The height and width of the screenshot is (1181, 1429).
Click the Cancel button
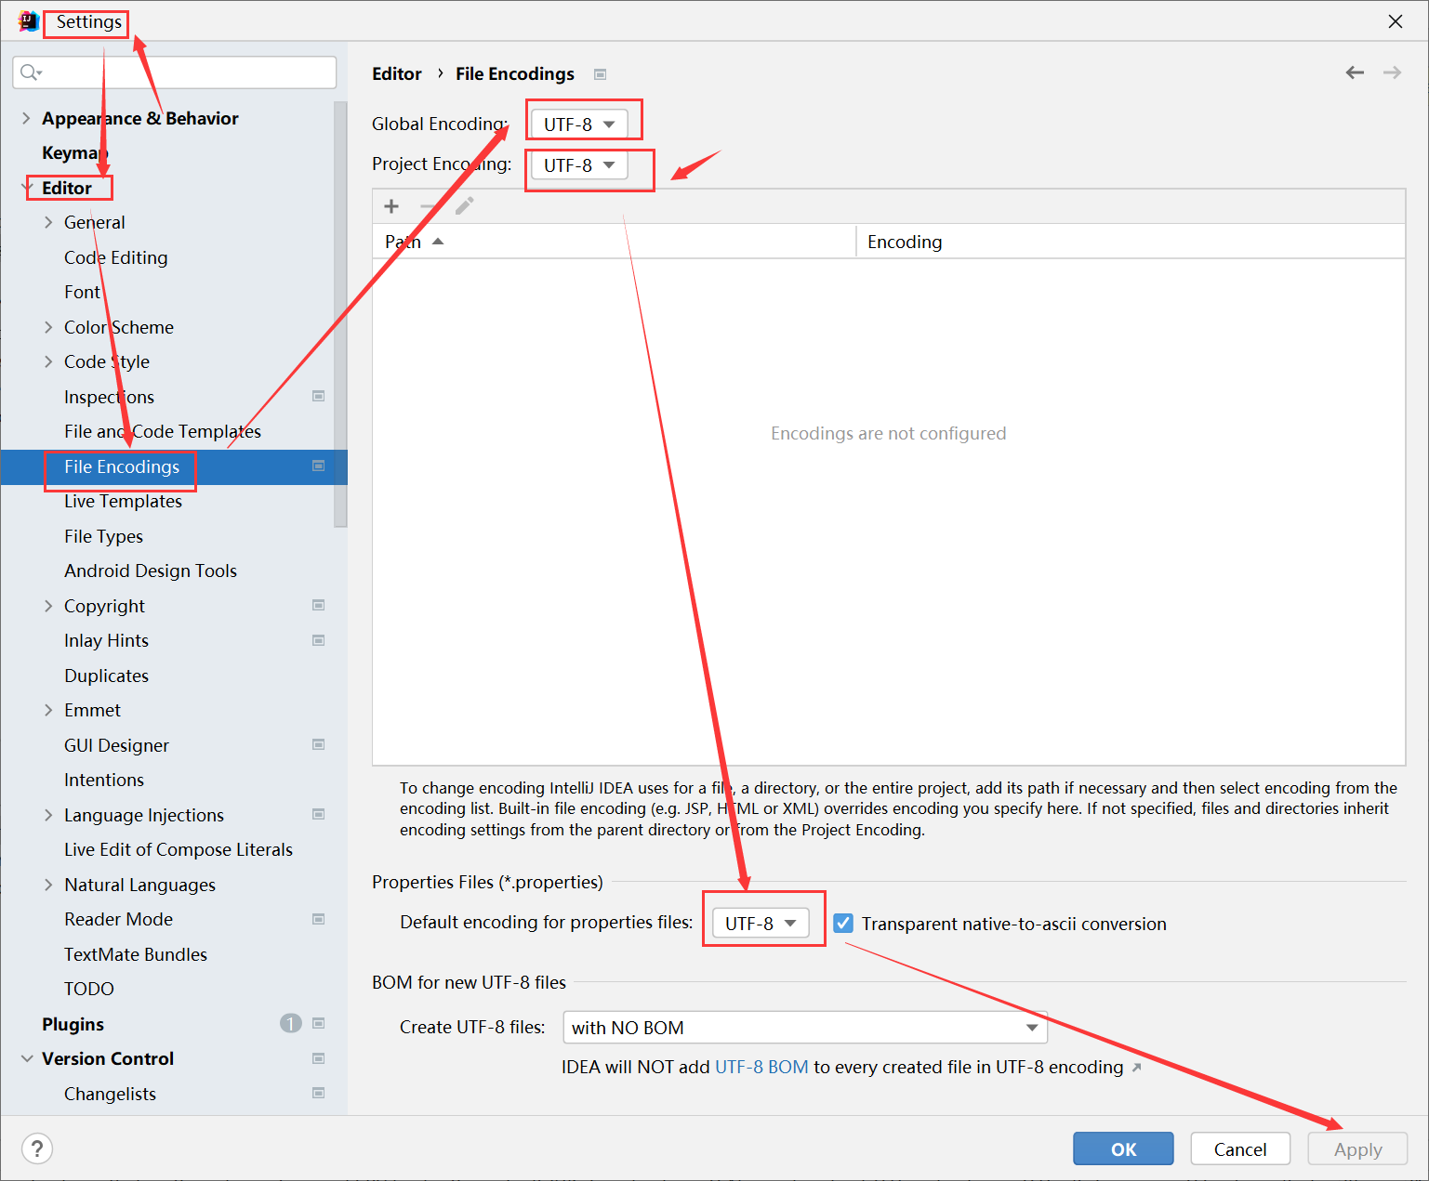1240,1148
